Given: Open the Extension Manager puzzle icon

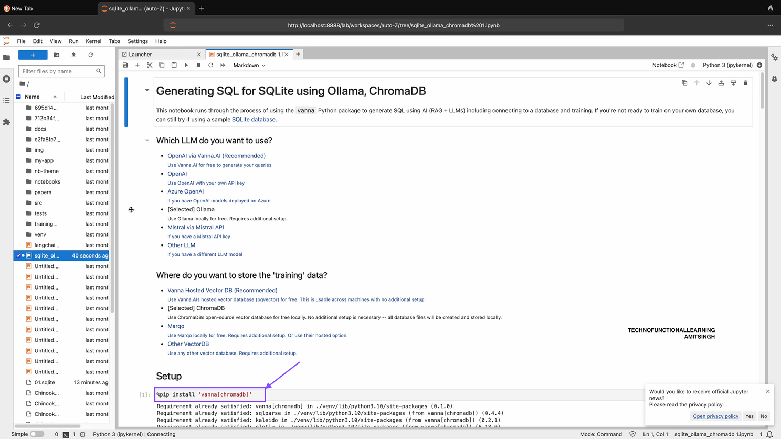Looking at the screenshot, I should [6, 122].
